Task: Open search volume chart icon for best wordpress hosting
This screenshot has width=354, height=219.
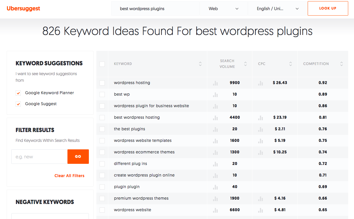Action: pyautogui.click(x=215, y=118)
